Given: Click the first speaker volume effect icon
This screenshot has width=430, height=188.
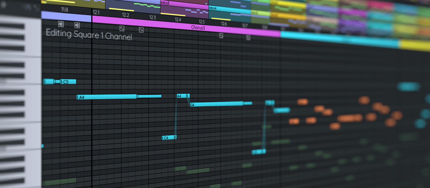Looking at the screenshot, I should (x=61, y=24).
